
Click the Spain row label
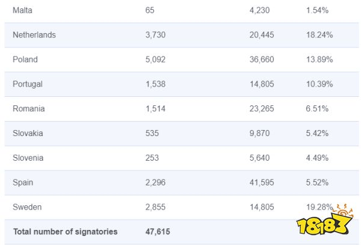click(23, 183)
